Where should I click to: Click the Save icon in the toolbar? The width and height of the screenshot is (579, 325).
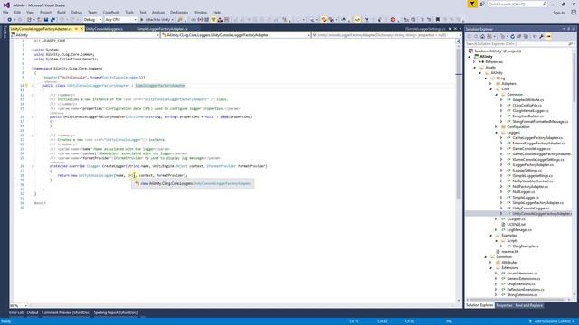pyautogui.click(x=46, y=20)
